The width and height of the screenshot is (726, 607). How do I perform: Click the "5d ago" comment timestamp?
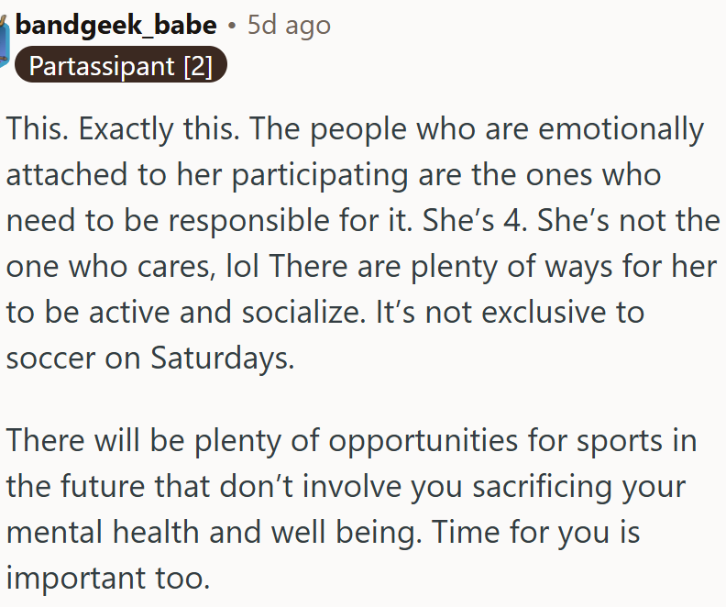coord(289,25)
